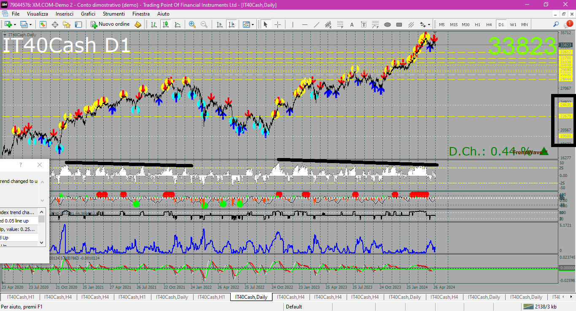Viewport: 576px width, 311px height.
Task: Open the Grafici menu
Action: [x=88, y=14]
